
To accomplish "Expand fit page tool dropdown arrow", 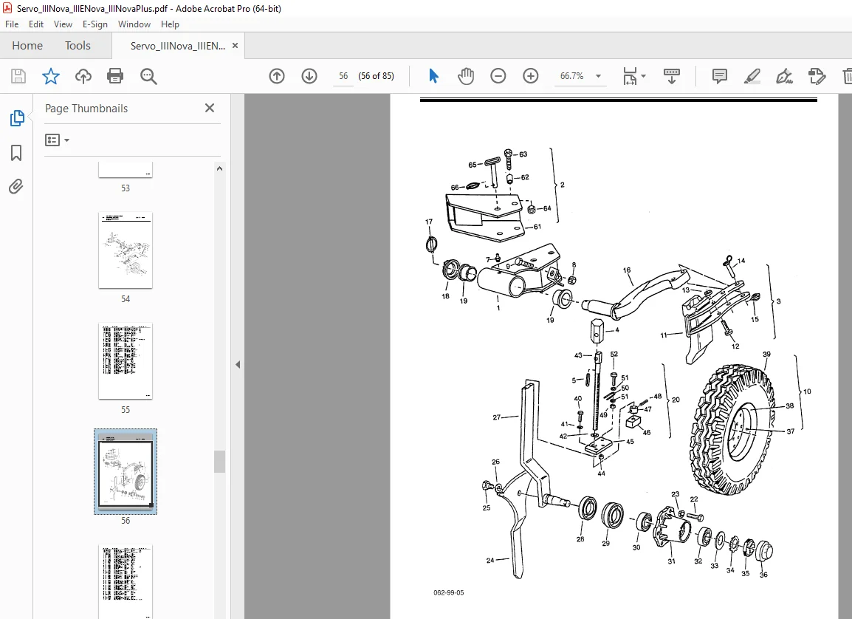I will (x=643, y=76).
